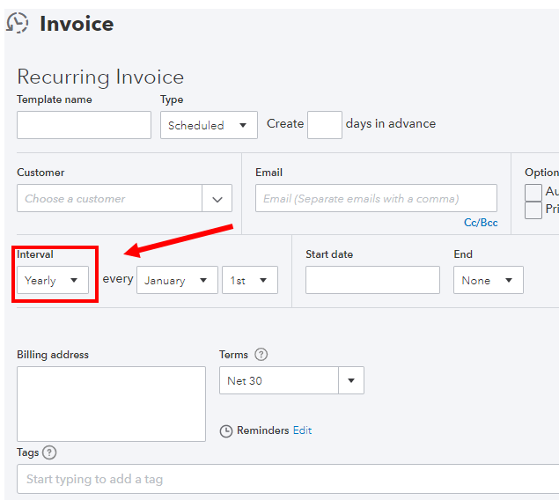Expand the Terms dropdown arrow for Net 30
Viewport: 559px width, 500px height.
pos(351,380)
